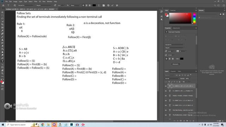
Task: Click the Home icon in options bar
Action: pyautogui.click(x=3, y=5)
